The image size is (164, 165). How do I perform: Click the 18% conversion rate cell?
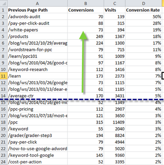click(144, 36)
